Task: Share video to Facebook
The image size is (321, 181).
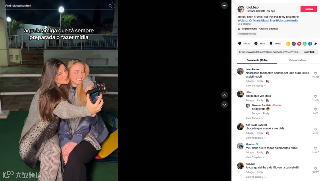Action: 310,44
